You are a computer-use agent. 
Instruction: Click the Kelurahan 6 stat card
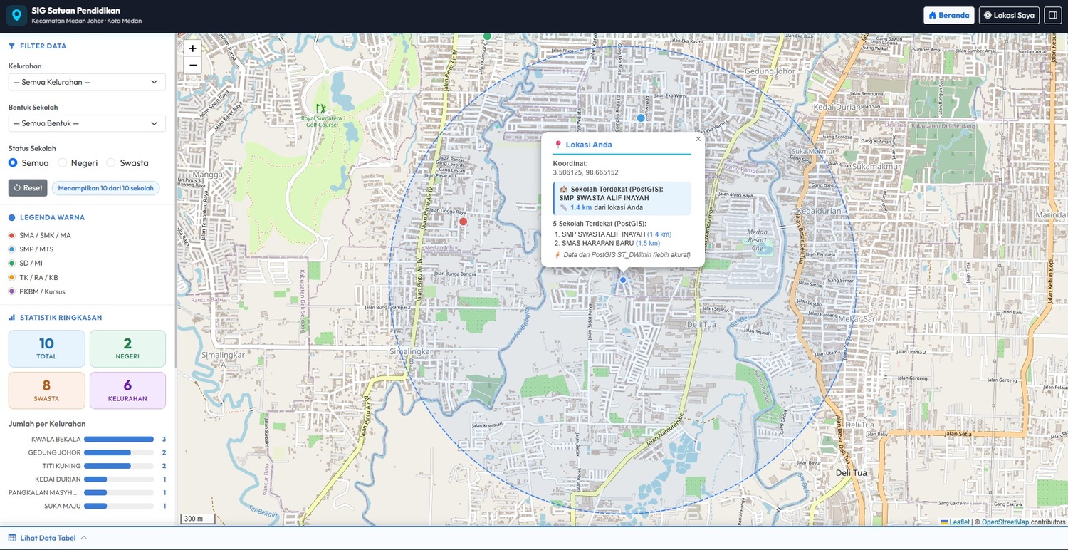pyautogui.click(x=127, y=390)
